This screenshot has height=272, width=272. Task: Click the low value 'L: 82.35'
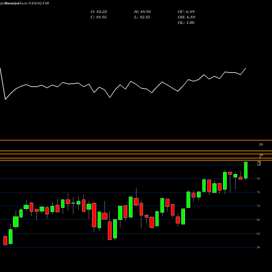click(142, 17)
